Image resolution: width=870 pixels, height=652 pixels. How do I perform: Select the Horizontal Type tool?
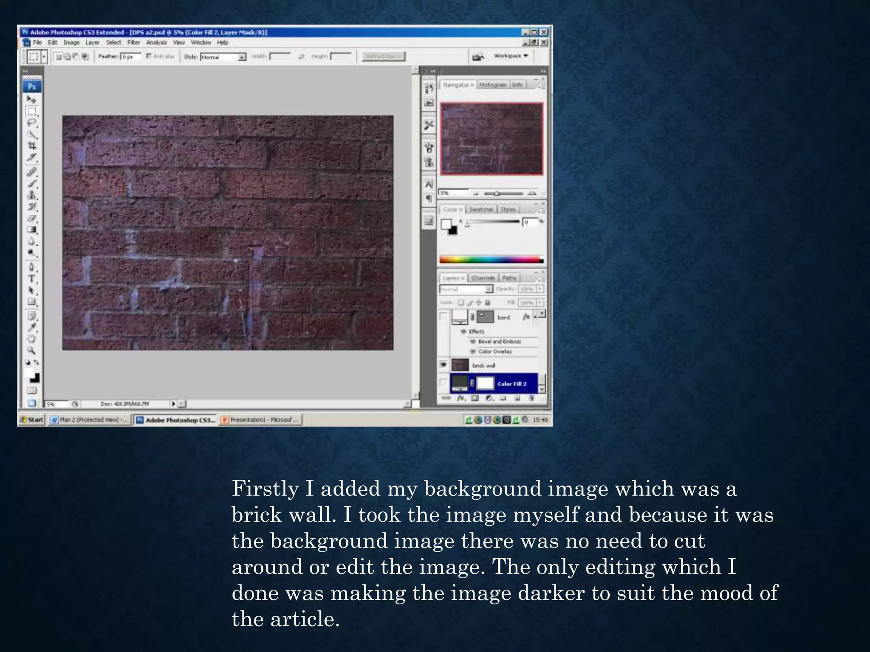(32, 279)
